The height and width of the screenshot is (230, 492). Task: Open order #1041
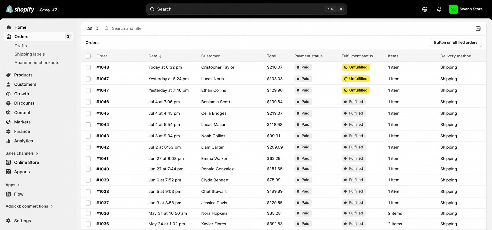pyautogui.click(x=102, y=159)
